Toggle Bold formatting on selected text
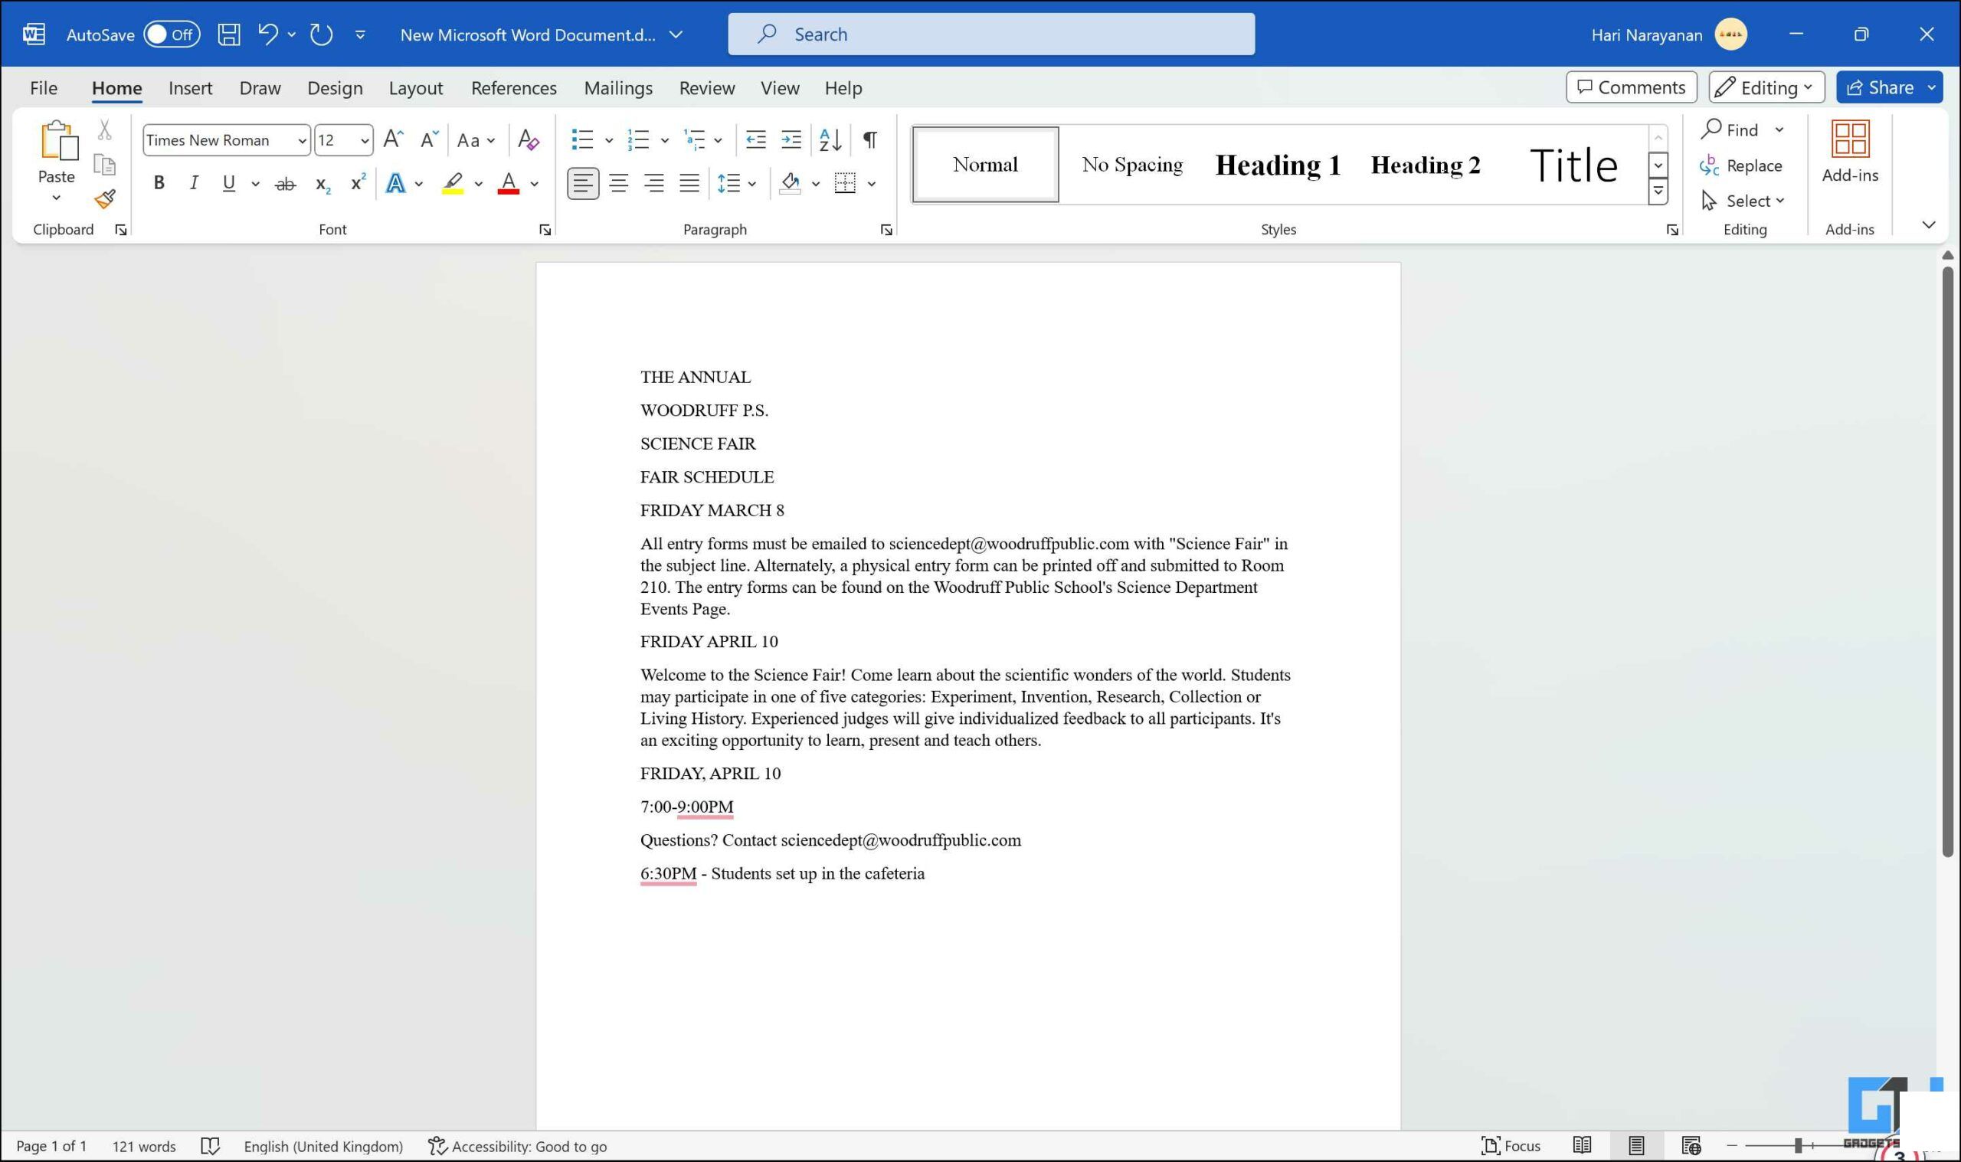This screenshot has width=1961, height=1162. click(x=156, y=182)
